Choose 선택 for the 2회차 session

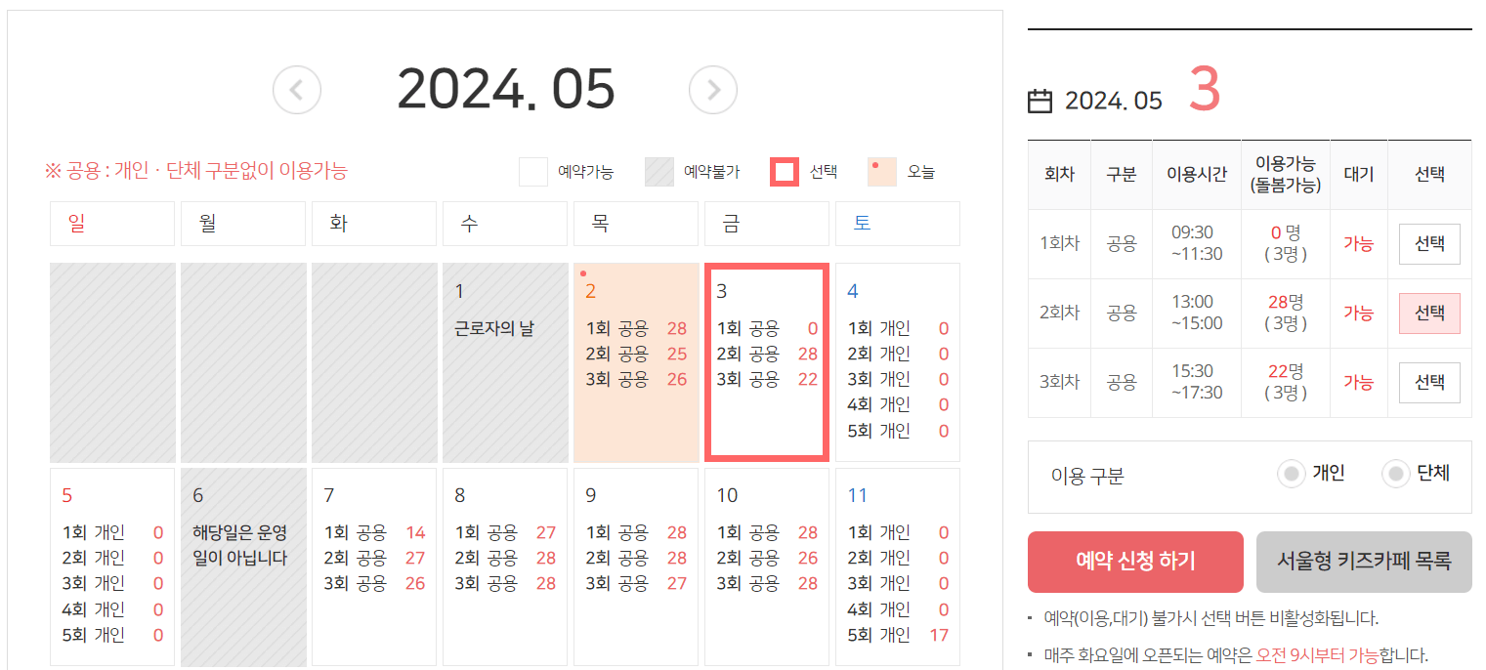pos(1429,313)
